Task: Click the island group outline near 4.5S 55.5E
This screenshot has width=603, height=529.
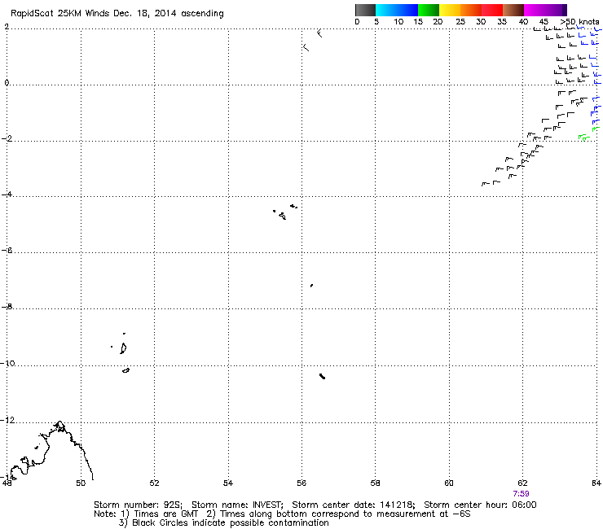Action: point(285,212)
